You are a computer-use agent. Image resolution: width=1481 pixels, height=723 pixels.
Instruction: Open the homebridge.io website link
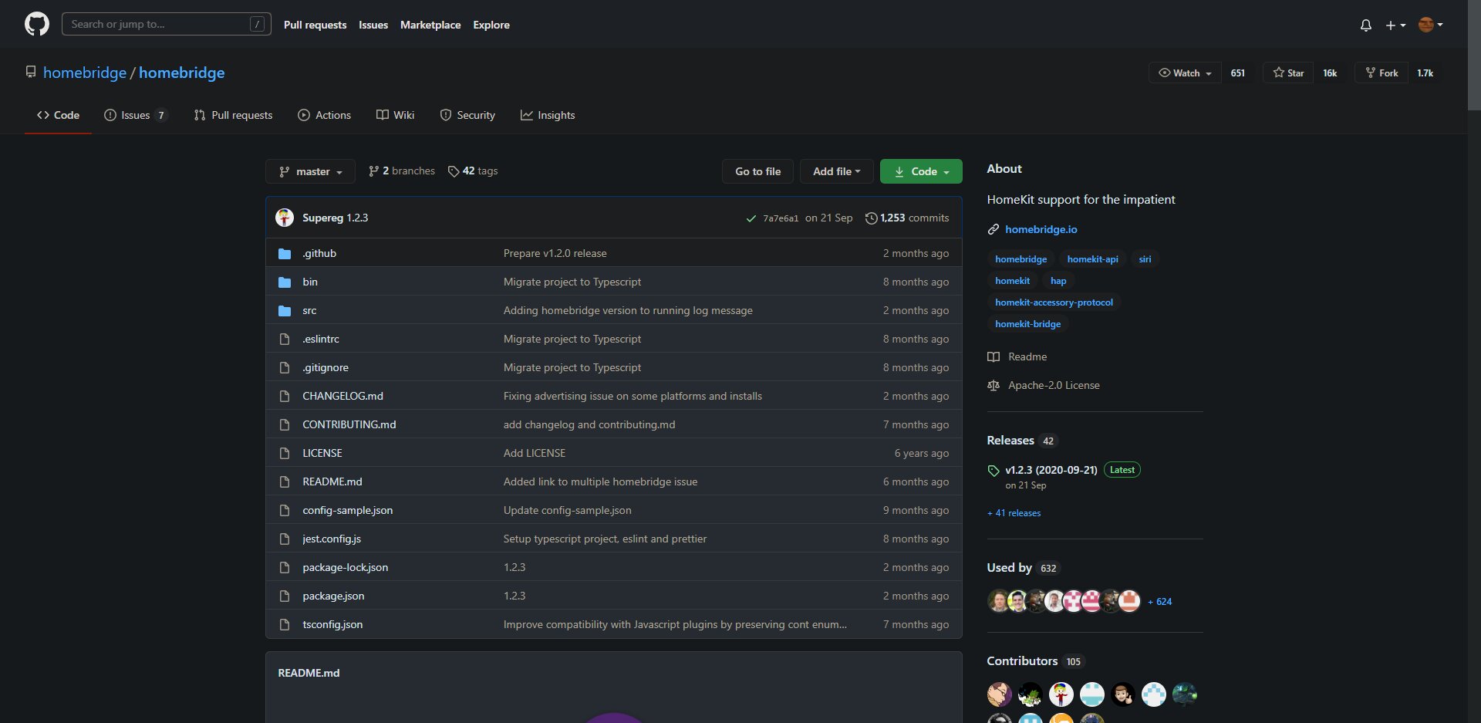pyautogui.click(x=1041, y=229)
